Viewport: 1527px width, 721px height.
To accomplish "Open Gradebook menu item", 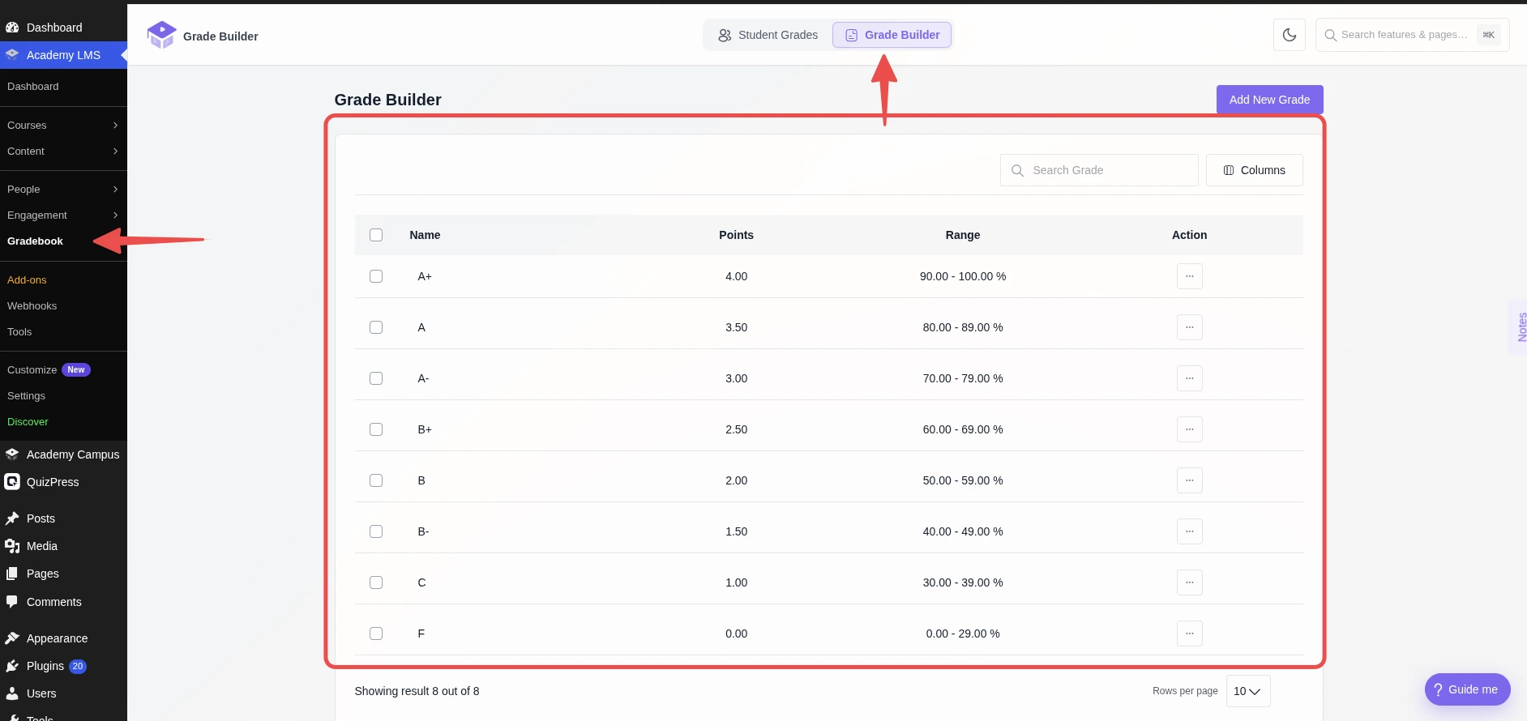I will coord(35,241).
